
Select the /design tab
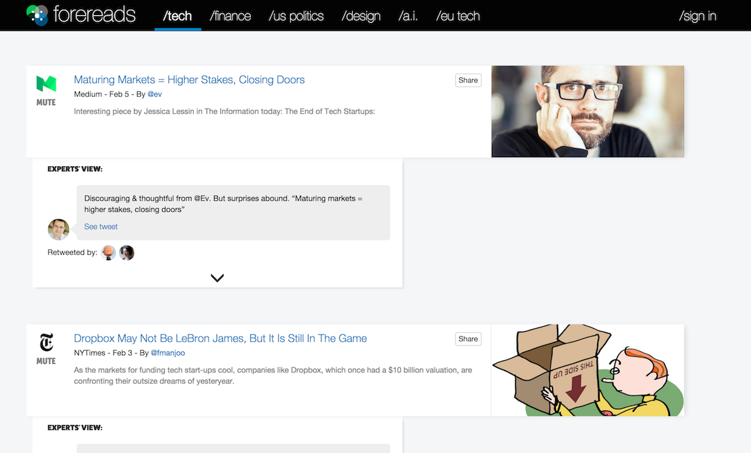click(x=361, y=16)
